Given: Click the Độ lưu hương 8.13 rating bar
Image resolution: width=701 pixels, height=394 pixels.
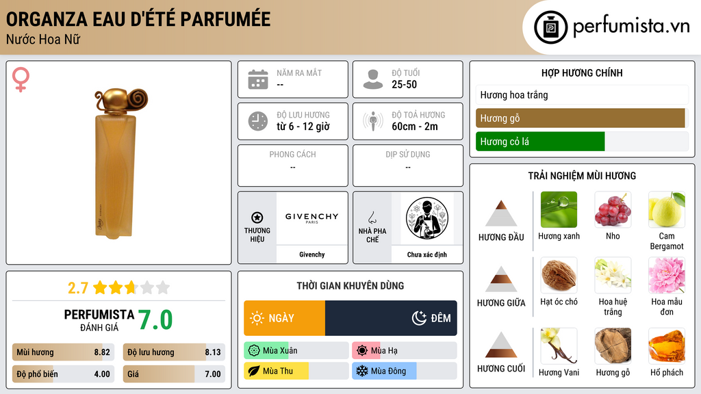Looking at the screenshot, I should point(174,352).
